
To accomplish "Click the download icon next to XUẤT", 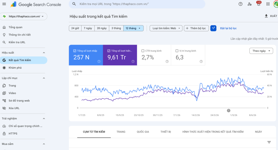I will point(266,16).
